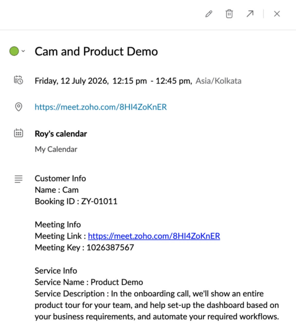Open event in detailed view arrow icon
This screenshot has height=330, width=296.
point(250,14)
